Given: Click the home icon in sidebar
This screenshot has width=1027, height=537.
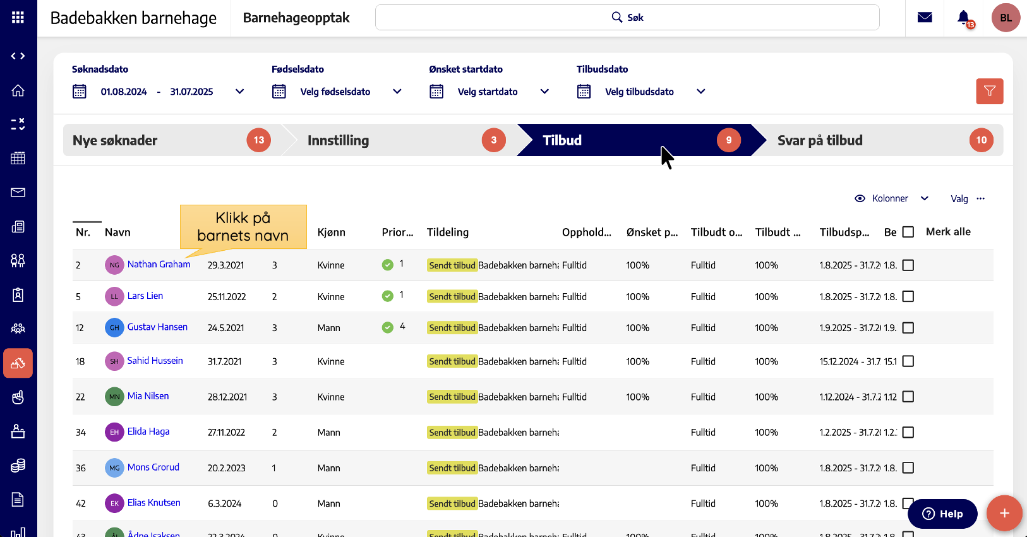Looking at the screenshot, I should (18, 90).
